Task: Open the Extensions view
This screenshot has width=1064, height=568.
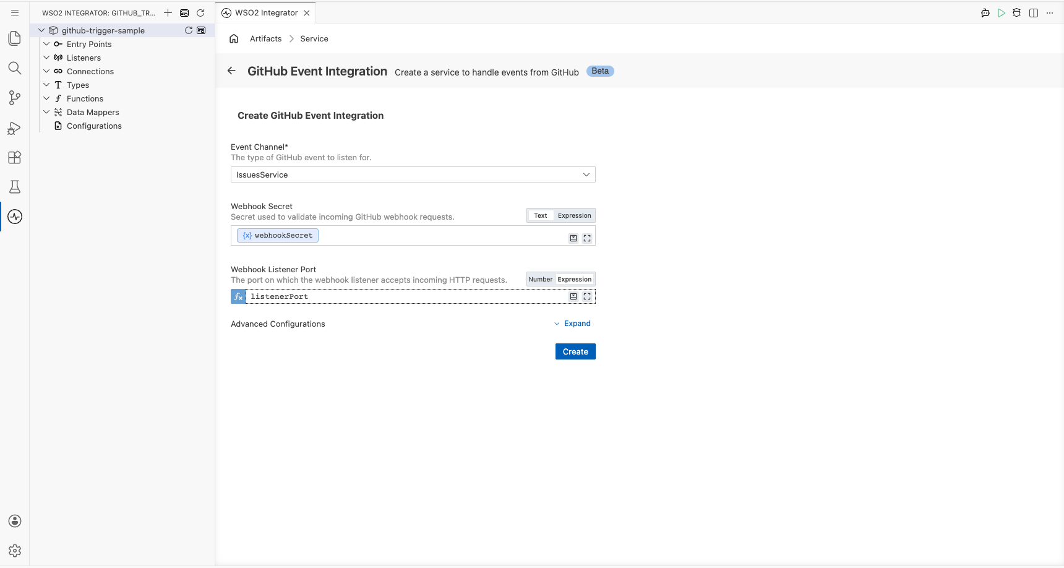Action: (15, 157)
